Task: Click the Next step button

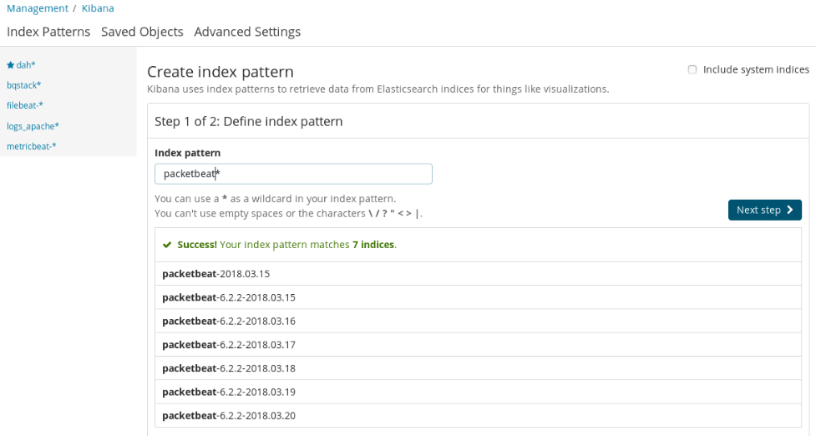Action: pyautogui.click(x=764, y=210)
